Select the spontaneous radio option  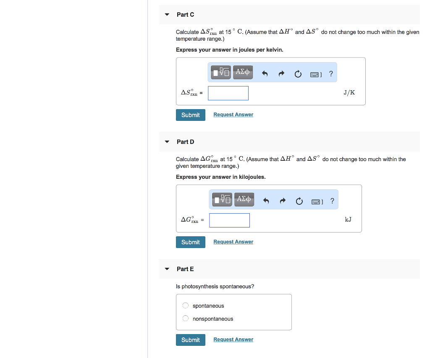pos(186,306)
